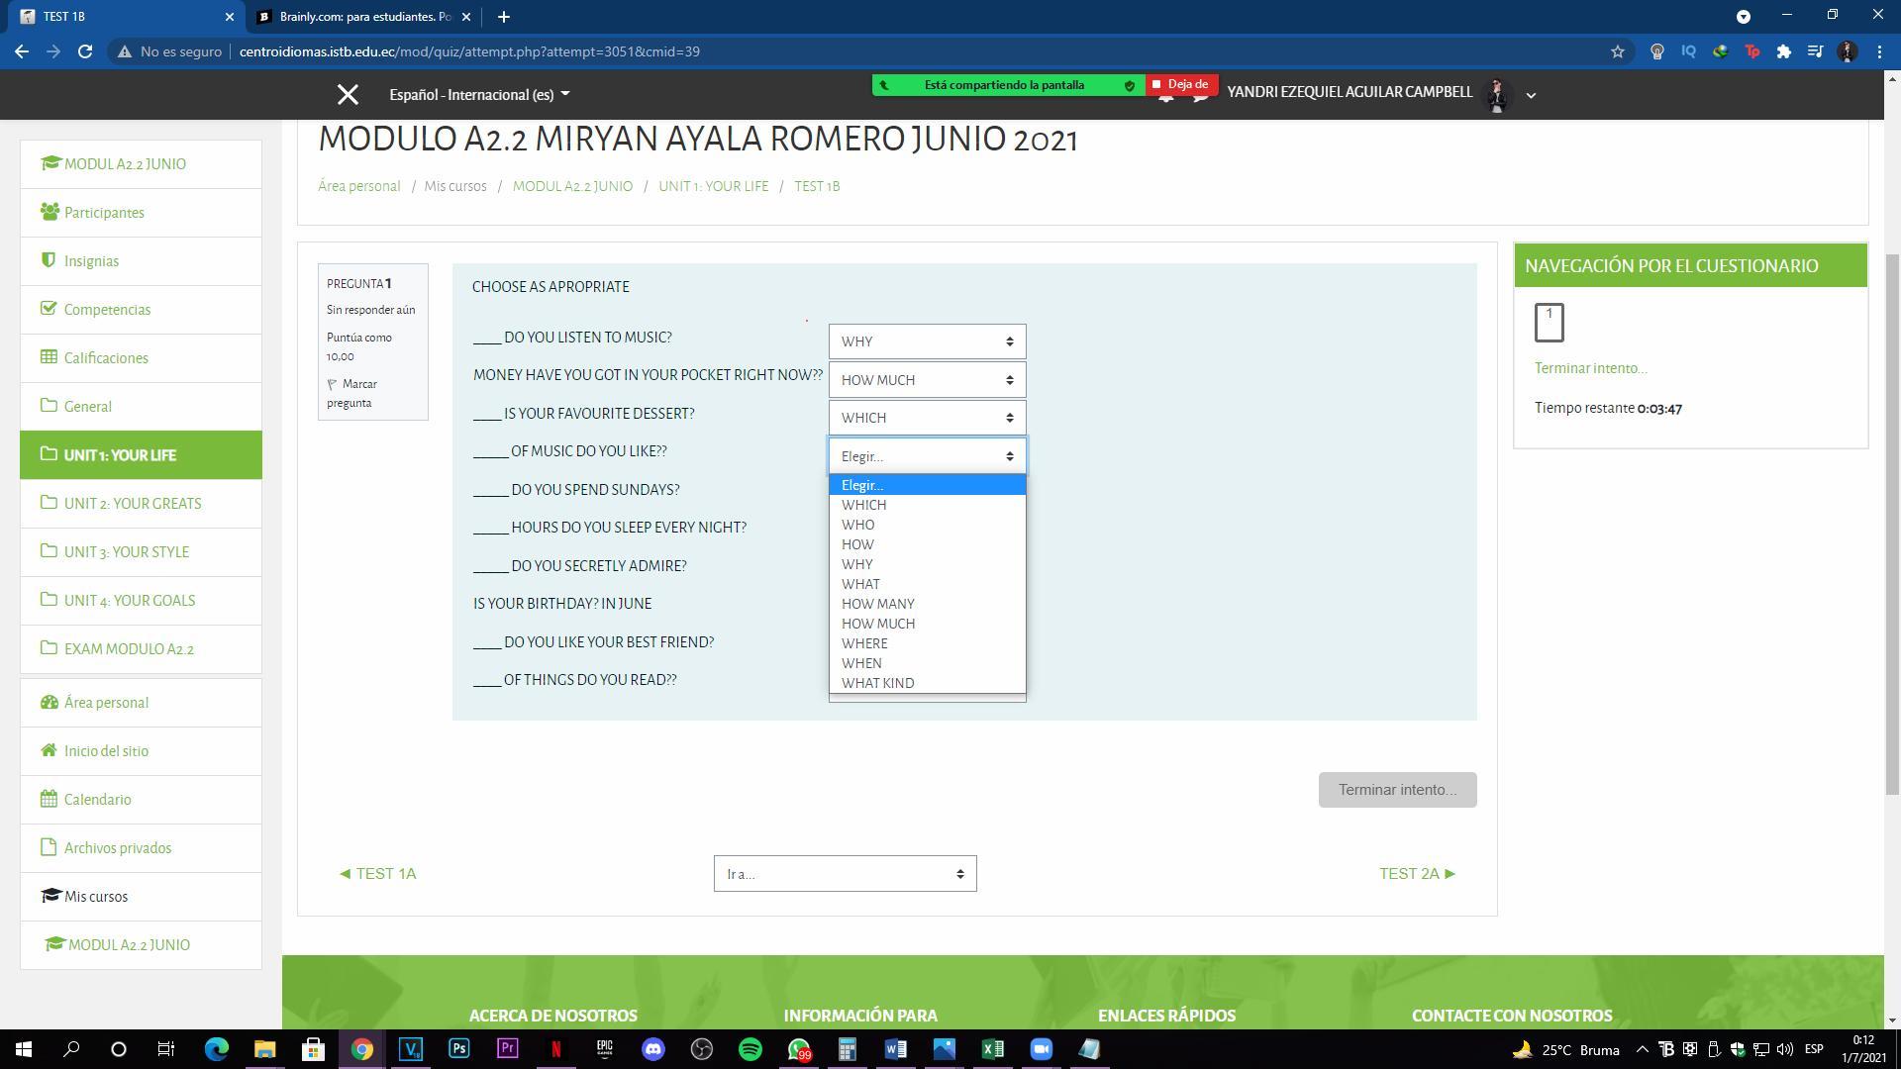Close the side navigation with X icon
Image resolution: width=1901 pixels, height=1069 pixels.
point(348,95)
